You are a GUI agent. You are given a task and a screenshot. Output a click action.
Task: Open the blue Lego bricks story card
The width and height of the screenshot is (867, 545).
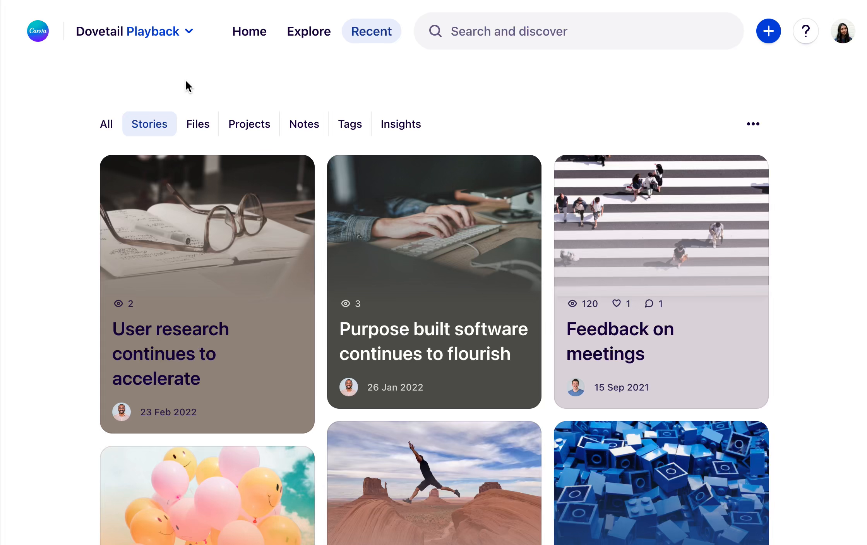661,483
